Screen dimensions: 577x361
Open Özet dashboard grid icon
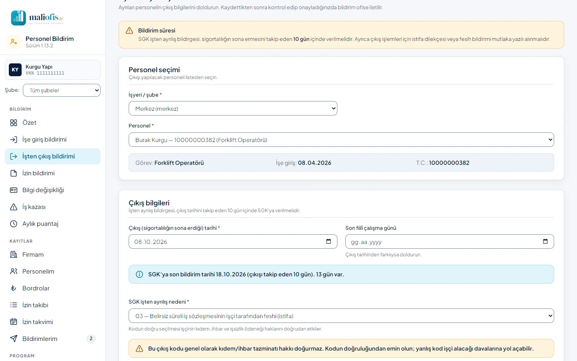[x=14, y=123]
